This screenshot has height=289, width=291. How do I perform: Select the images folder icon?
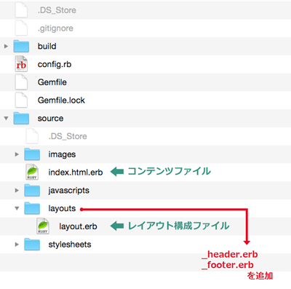pyautogui.click(x=32, y=154)
